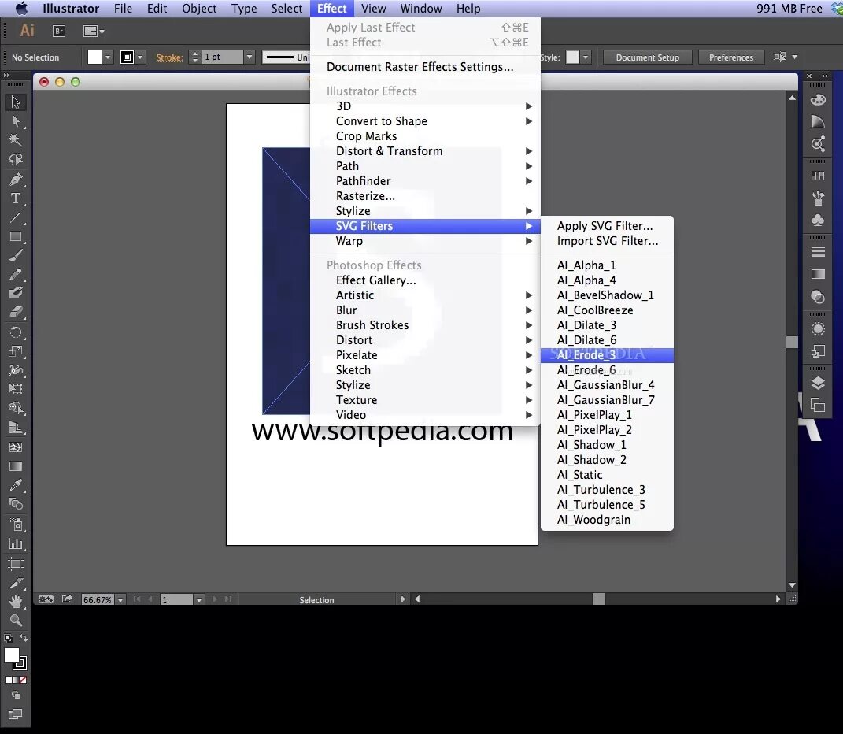Select the Rotate tool
The image size is (843, 734).
pos(16,332)
